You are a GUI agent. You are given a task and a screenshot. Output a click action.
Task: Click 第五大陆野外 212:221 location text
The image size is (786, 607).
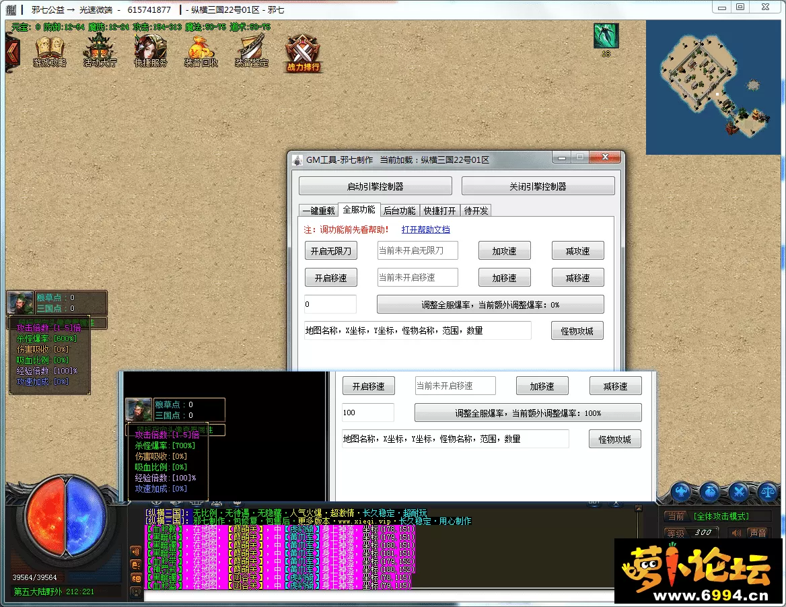[54, 592]
